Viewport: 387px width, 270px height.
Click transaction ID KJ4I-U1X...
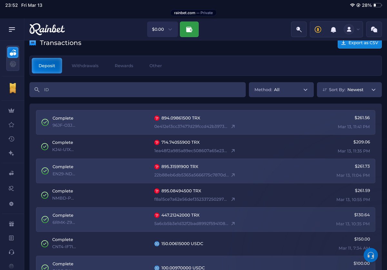tap(63, 149)
